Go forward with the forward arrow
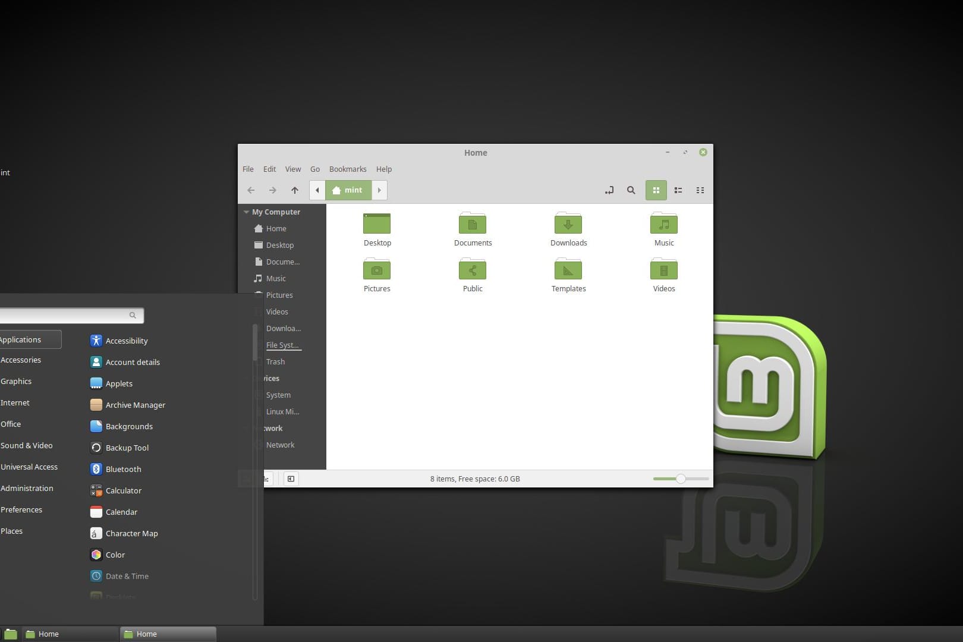This screenshot has width=963, height=642. 273,190
